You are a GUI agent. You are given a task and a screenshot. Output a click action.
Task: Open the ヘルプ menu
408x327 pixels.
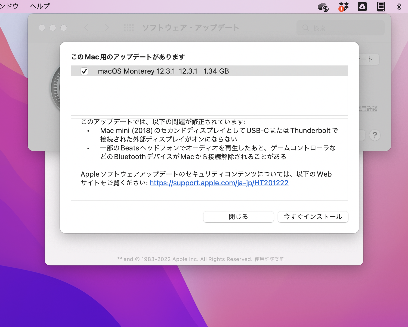click(x=39, y=6)
